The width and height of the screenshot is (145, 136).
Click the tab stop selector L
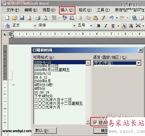pos(5,34)
